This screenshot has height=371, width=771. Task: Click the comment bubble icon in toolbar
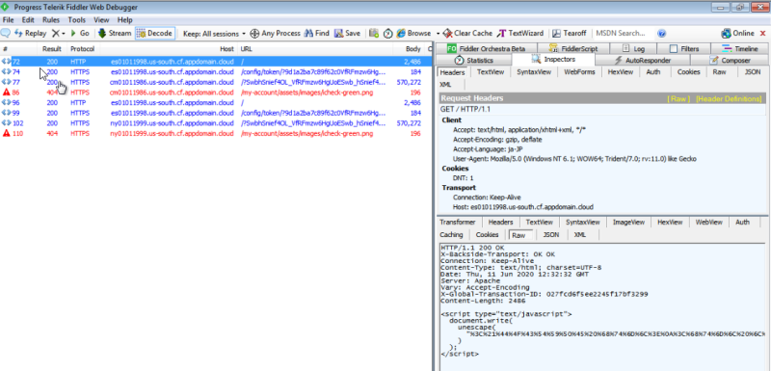click(6, 33)
